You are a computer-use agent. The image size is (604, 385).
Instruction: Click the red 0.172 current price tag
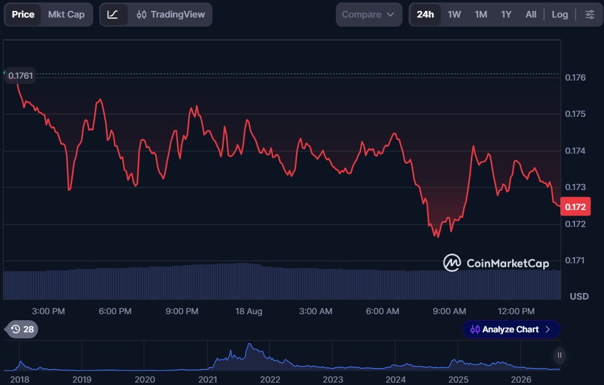(575, 206)
